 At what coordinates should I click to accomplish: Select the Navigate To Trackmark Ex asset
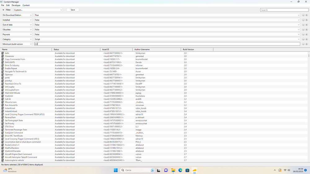pyautogui.click(x=16, y=72)
